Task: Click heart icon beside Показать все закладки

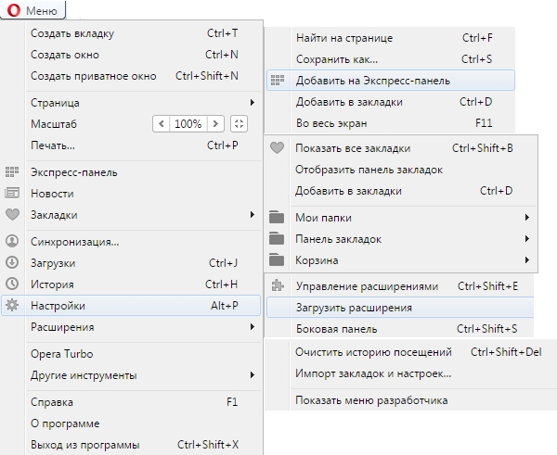Action: pos(277,147)
